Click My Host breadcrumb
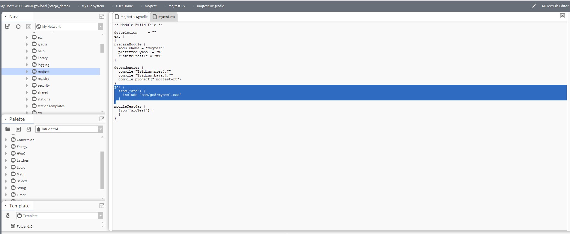Image resolution: width=570 pixels, height=234 pixels. (35, 6)
